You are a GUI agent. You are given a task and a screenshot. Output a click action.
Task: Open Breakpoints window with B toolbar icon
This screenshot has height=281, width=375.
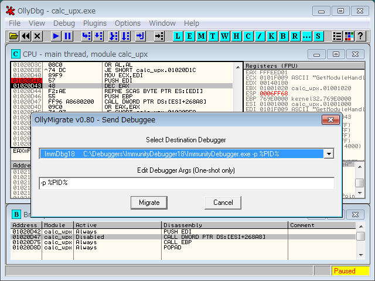283,36
